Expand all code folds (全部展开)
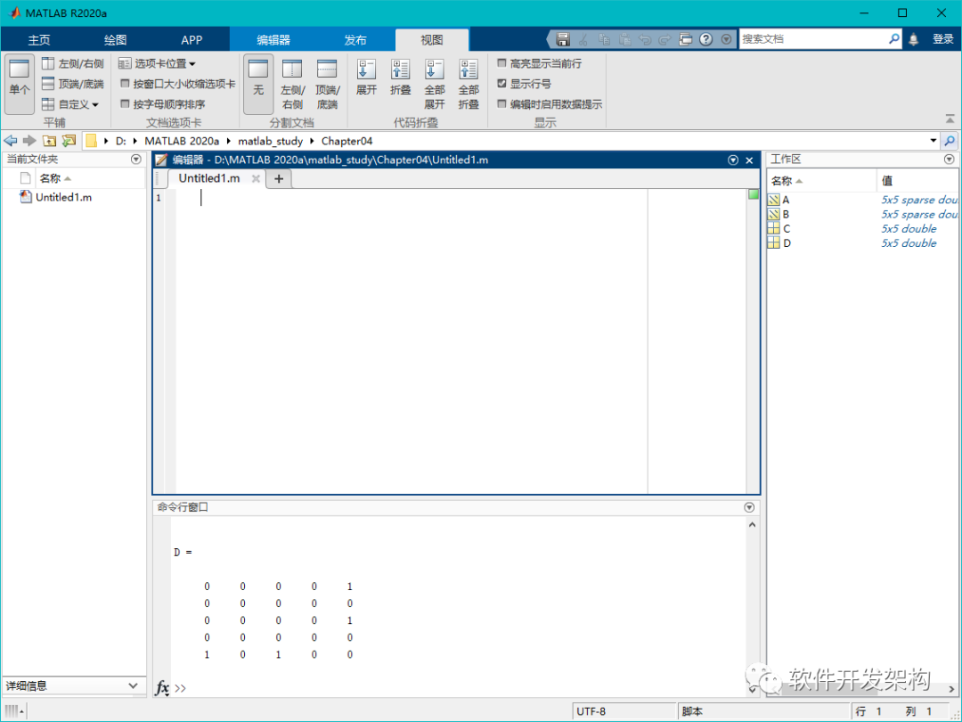962x722 pixels. tap(435, 84)
